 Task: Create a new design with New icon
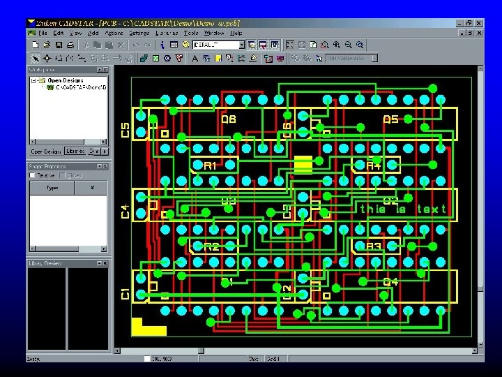pos(36,45)
